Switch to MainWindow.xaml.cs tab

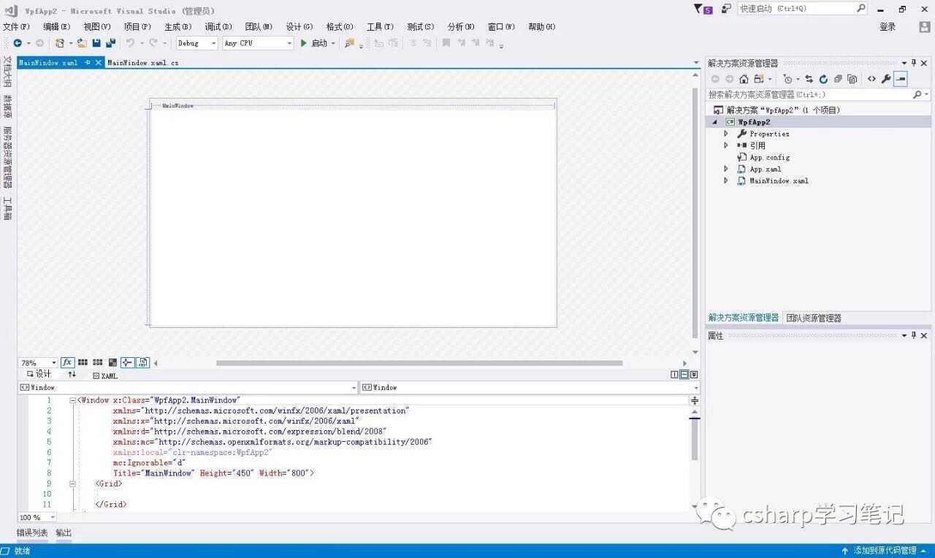pyautogui.click(x=143, y=63)
